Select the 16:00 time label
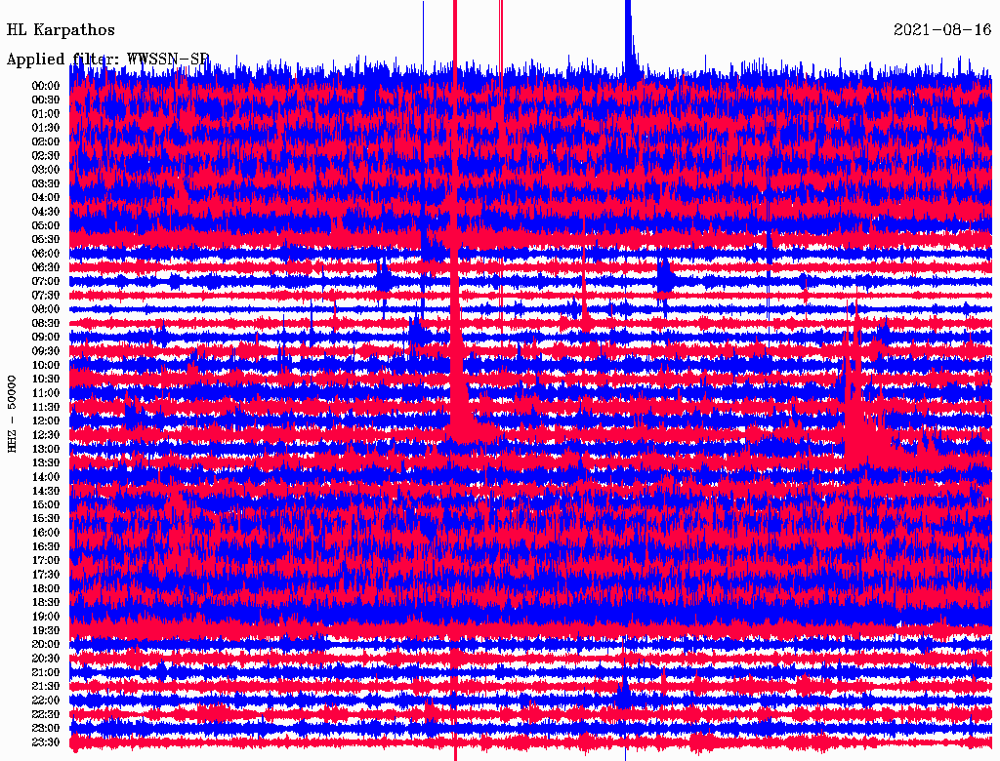 (46, 533)
